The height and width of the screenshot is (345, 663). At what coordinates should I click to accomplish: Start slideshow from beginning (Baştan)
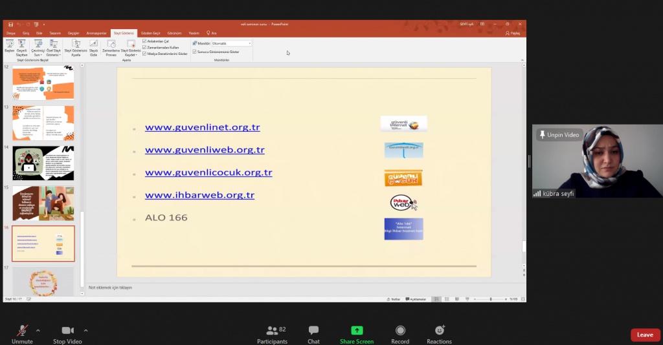[x=9, y=47]
